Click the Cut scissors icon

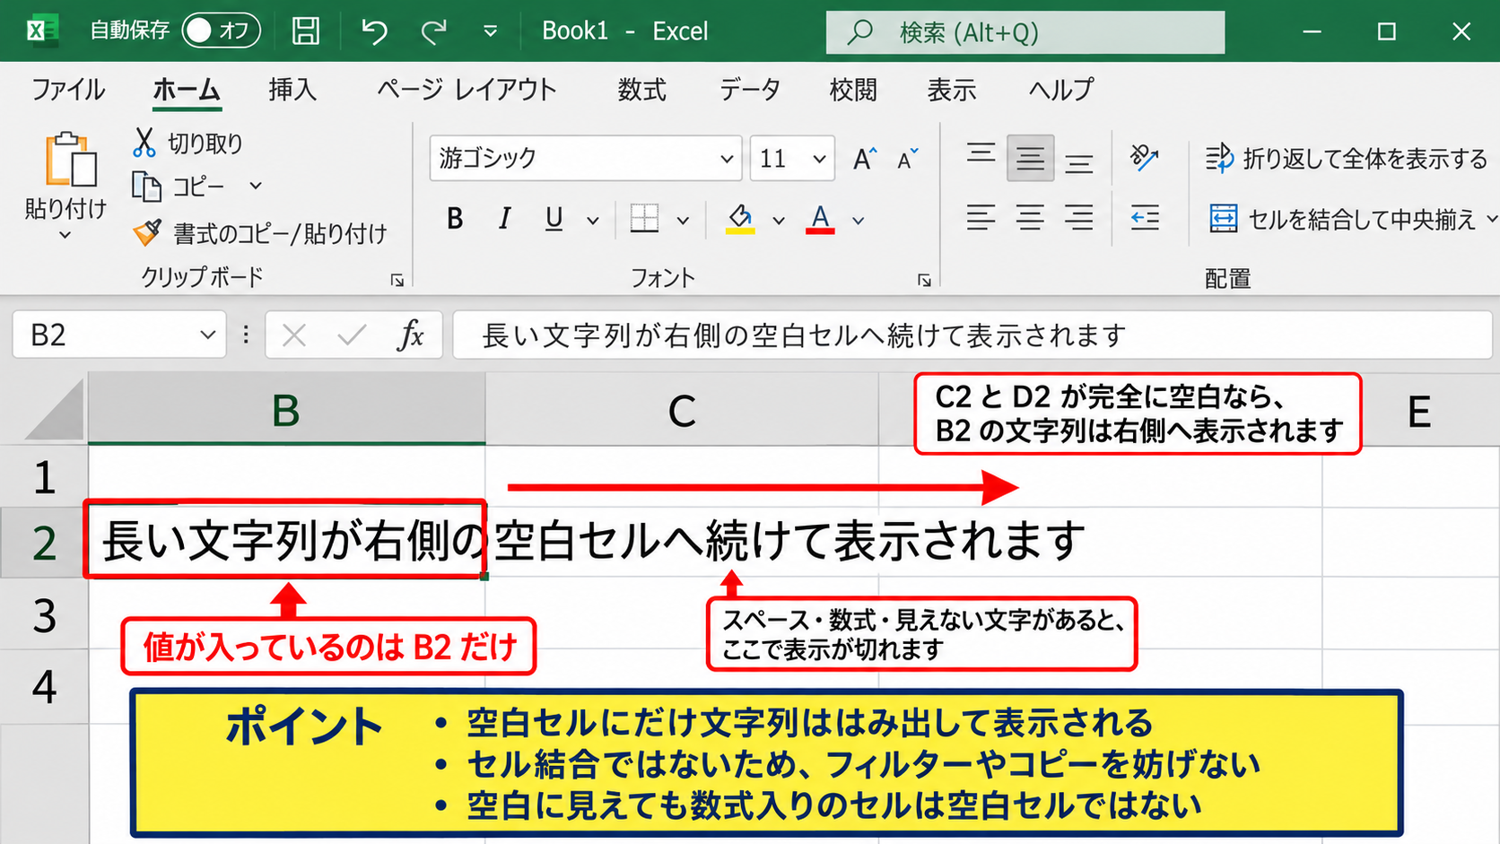tap(144, 142)
